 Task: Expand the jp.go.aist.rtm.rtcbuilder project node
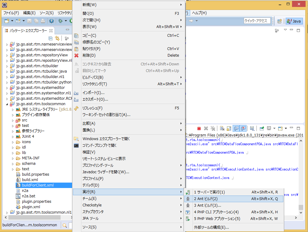(x=7, y=66)
